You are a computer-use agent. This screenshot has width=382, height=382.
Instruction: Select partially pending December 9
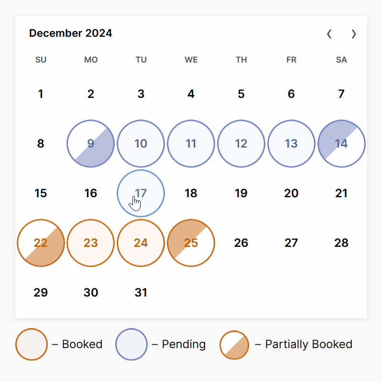(91, 144)
